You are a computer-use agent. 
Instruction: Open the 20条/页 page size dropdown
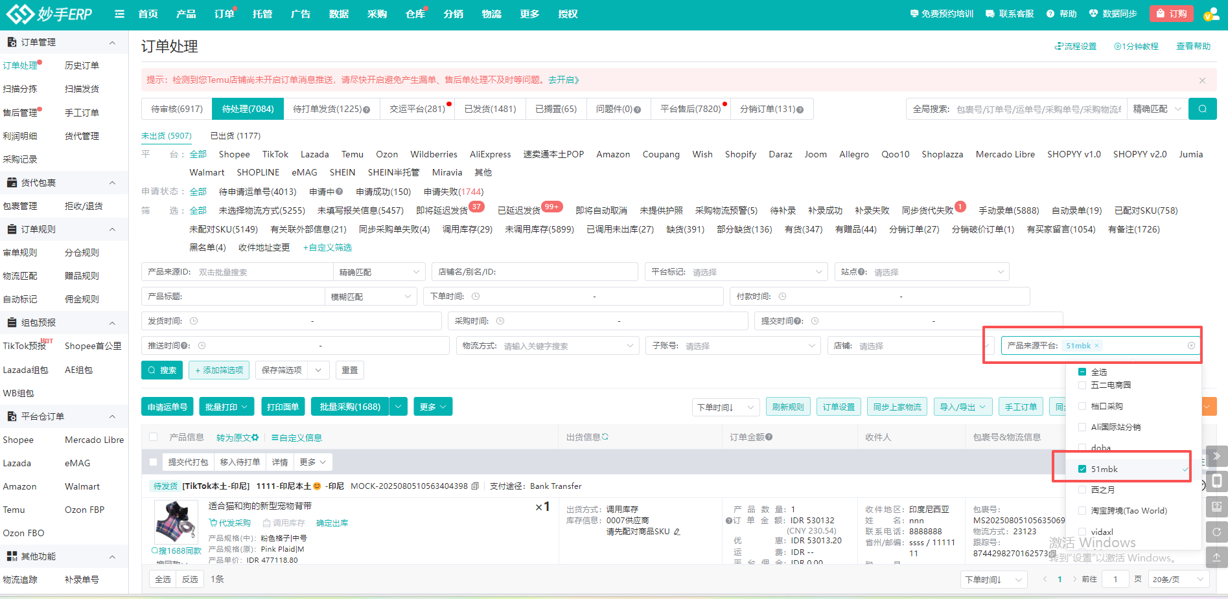pos(1178,579)
